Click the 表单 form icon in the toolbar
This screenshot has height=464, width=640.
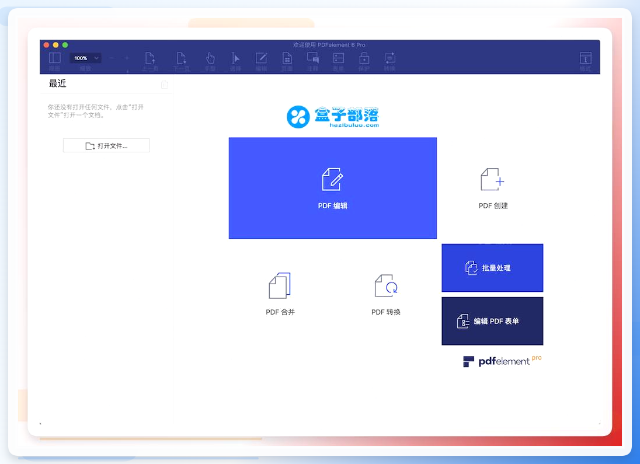tap(338, 58)
